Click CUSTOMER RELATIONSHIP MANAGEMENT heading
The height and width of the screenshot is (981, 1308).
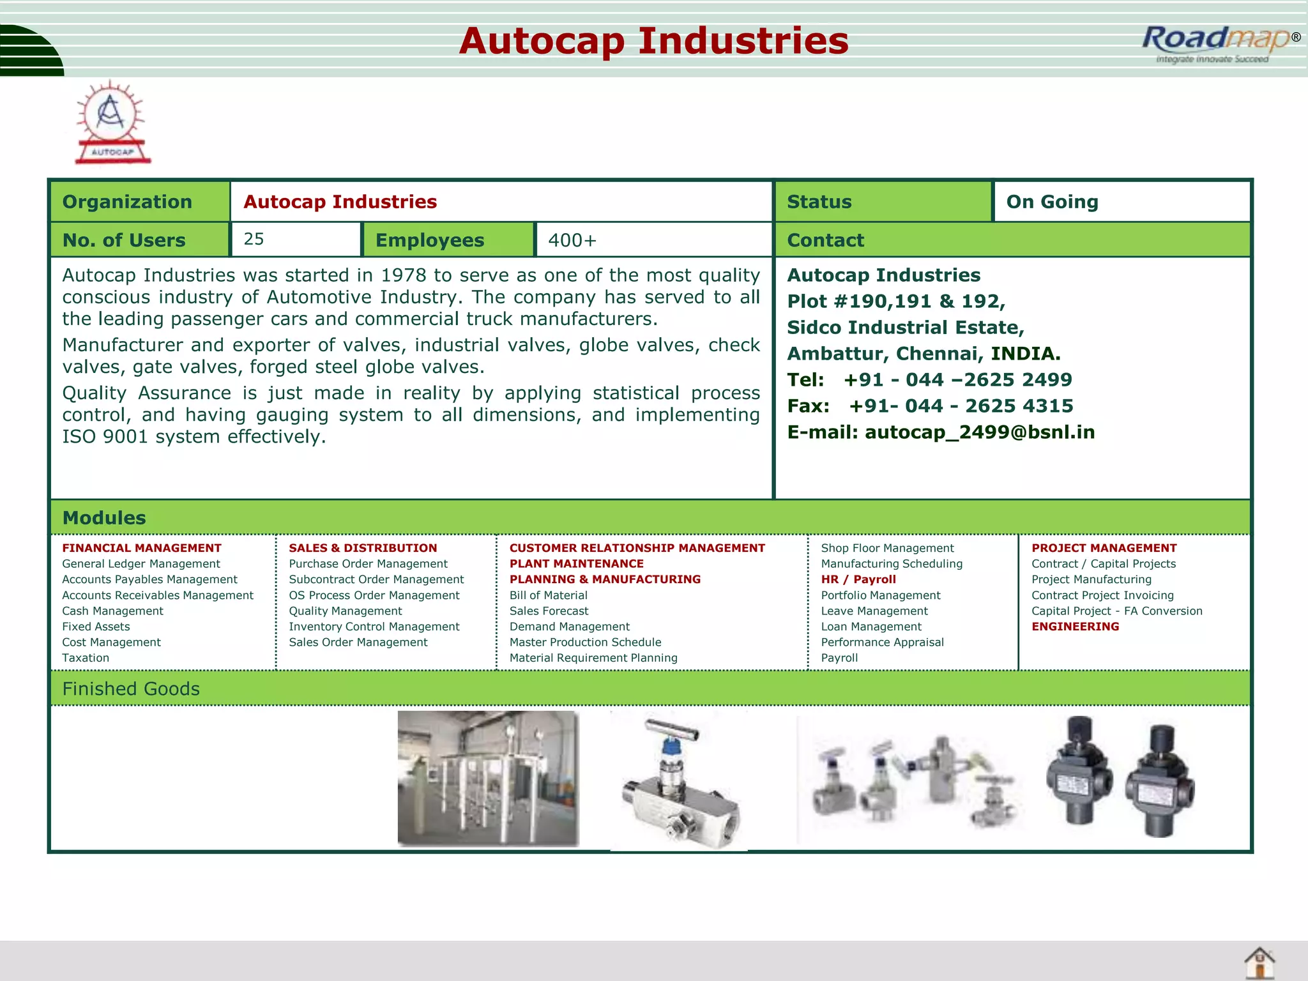637,548
